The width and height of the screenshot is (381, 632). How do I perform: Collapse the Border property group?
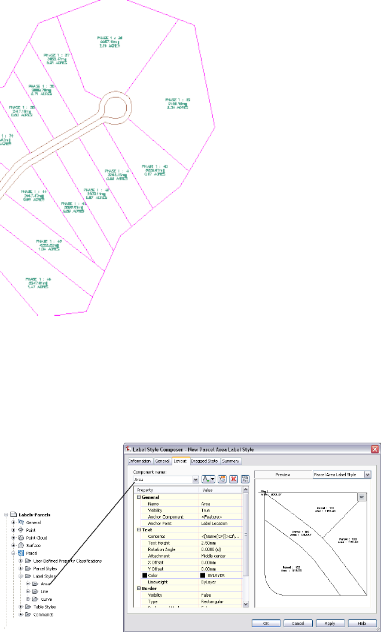pos(139,588)
